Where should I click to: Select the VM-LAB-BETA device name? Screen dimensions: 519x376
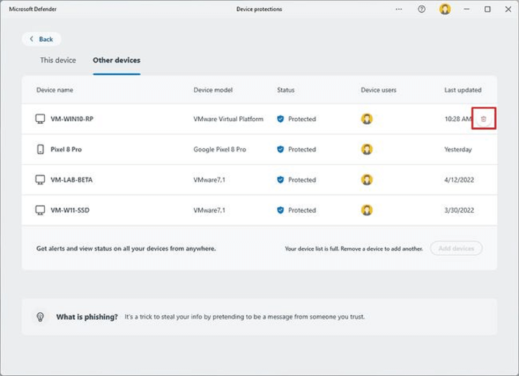[72, 180]
